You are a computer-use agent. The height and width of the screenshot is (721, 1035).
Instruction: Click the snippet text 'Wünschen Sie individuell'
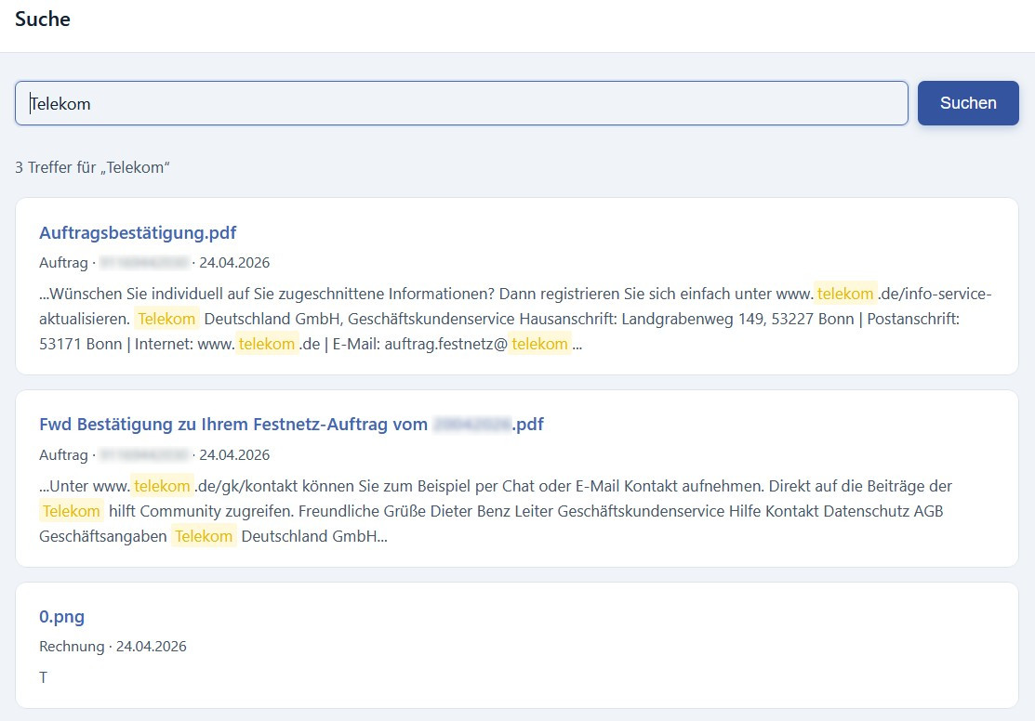[x=137, y=294]
